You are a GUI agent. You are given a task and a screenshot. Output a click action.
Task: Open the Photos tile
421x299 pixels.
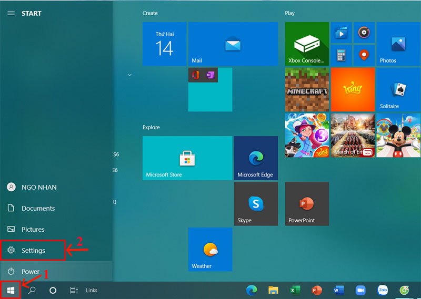click(398, 44)
